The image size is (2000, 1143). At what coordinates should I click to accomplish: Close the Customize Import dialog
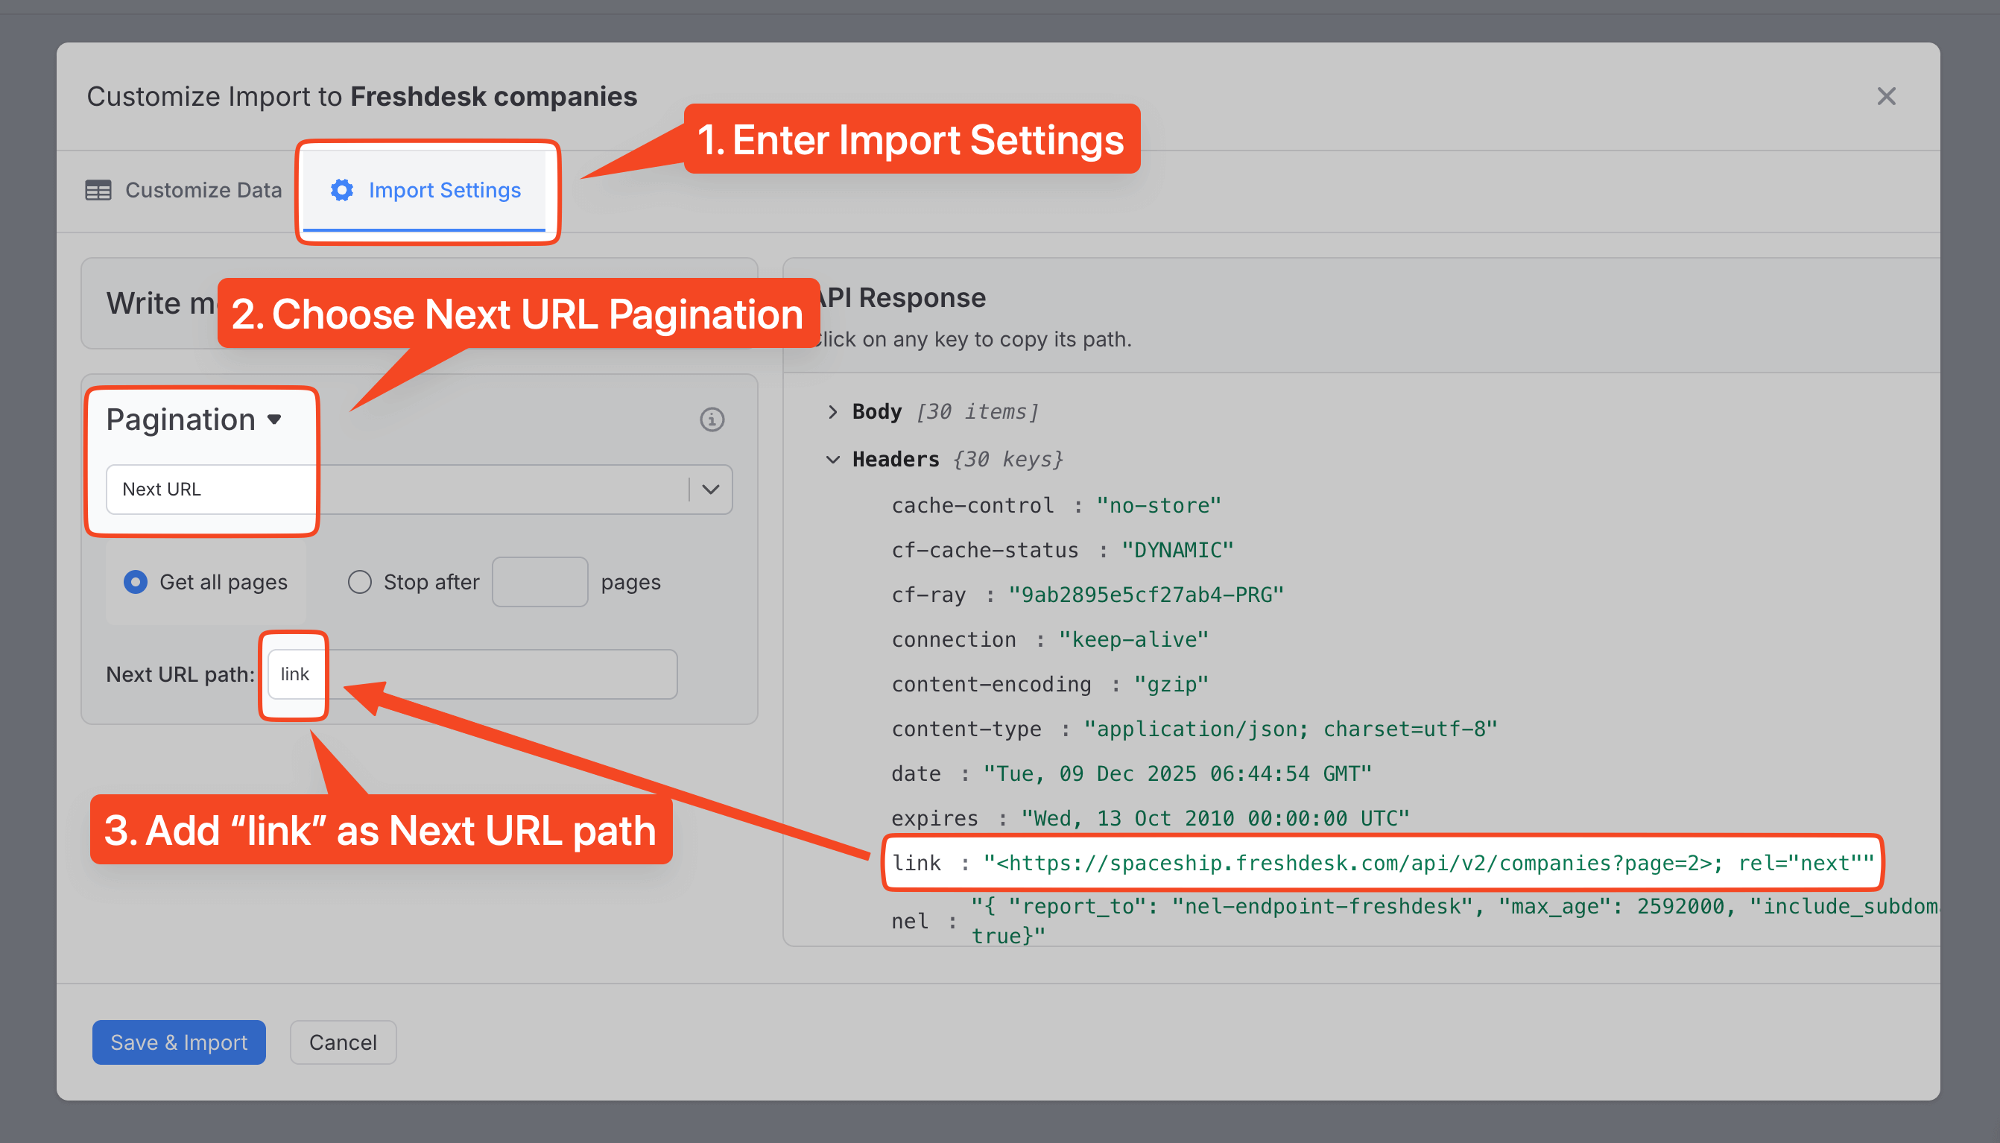point(1886,96)
